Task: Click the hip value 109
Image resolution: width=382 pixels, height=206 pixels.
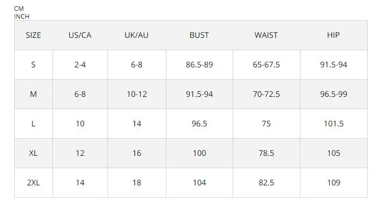Action: point(333,182)
